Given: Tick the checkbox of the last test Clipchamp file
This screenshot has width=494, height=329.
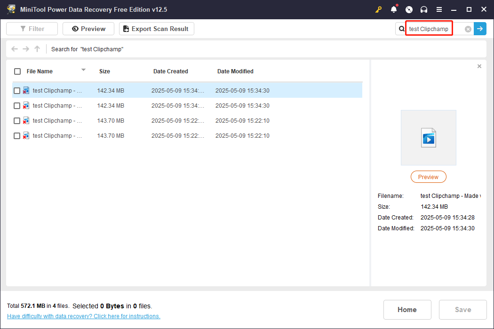Looking at the screenshot, I should [x=17, y=135].
